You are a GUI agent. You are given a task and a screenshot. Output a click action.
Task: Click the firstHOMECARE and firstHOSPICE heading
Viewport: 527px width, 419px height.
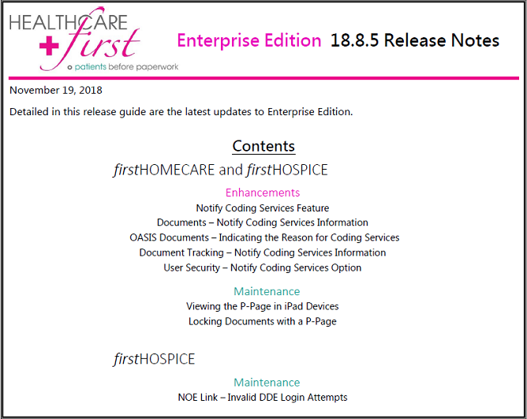(x=220, y=170)
